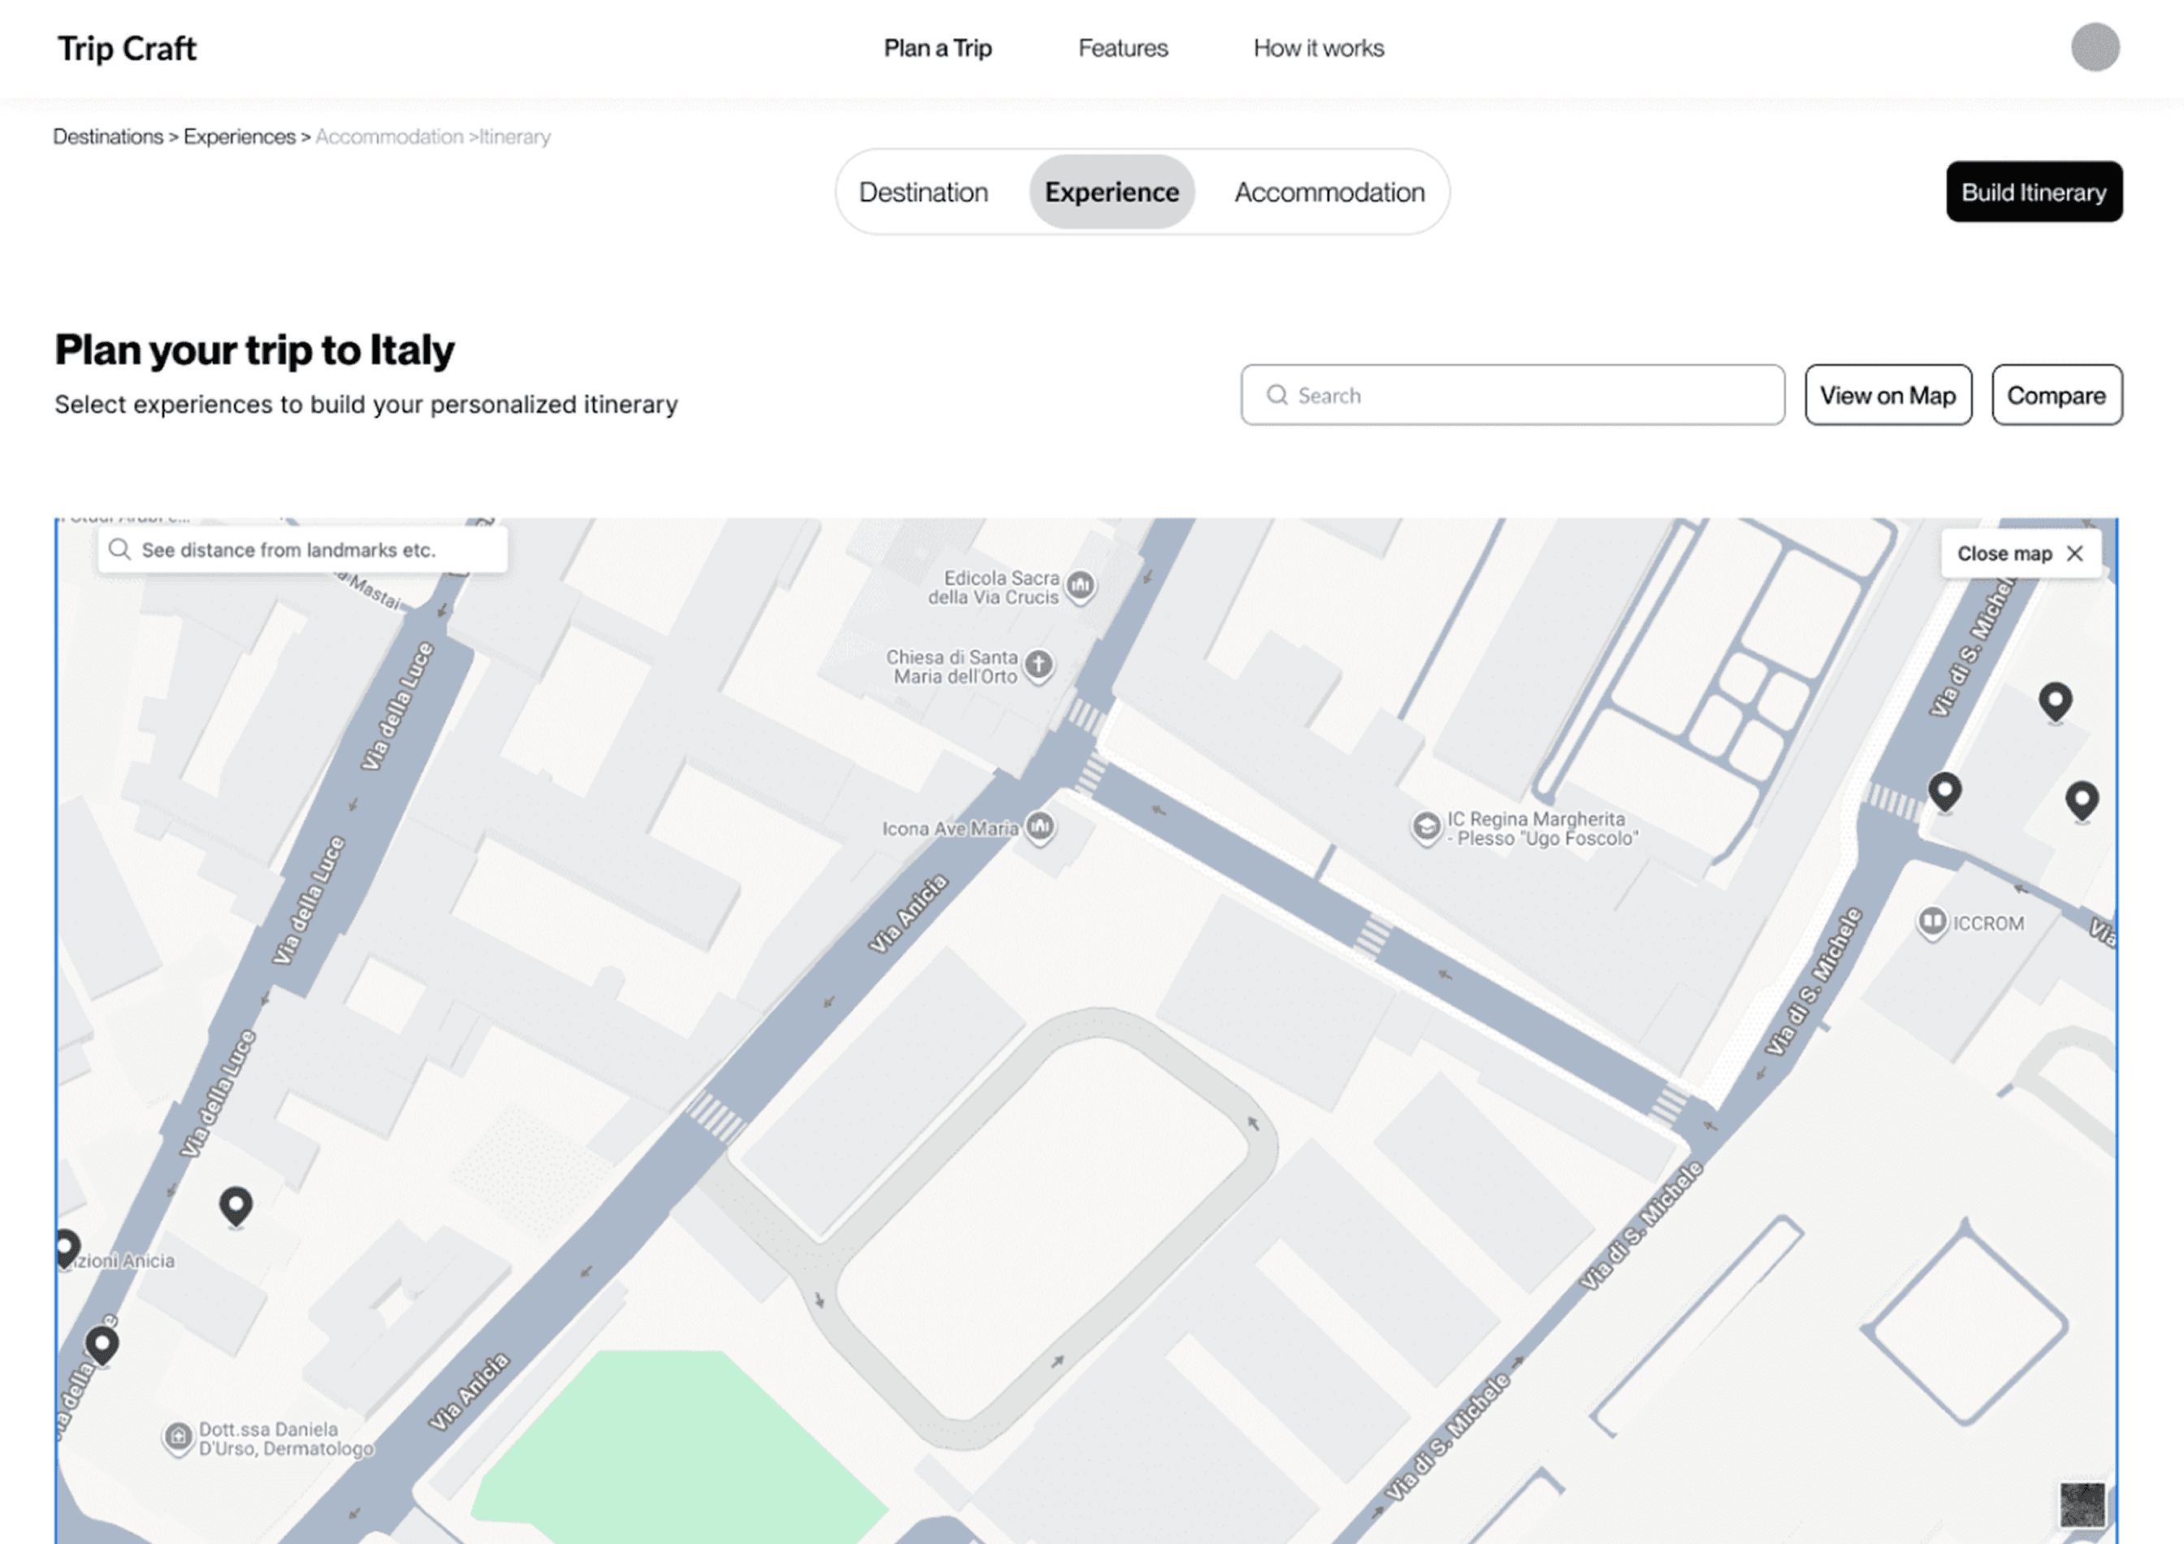Focus the landmarks distance search field
Screen dimensions: 2184x1544
(302, 550)
